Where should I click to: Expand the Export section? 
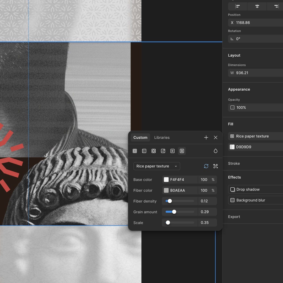point(234,217)
